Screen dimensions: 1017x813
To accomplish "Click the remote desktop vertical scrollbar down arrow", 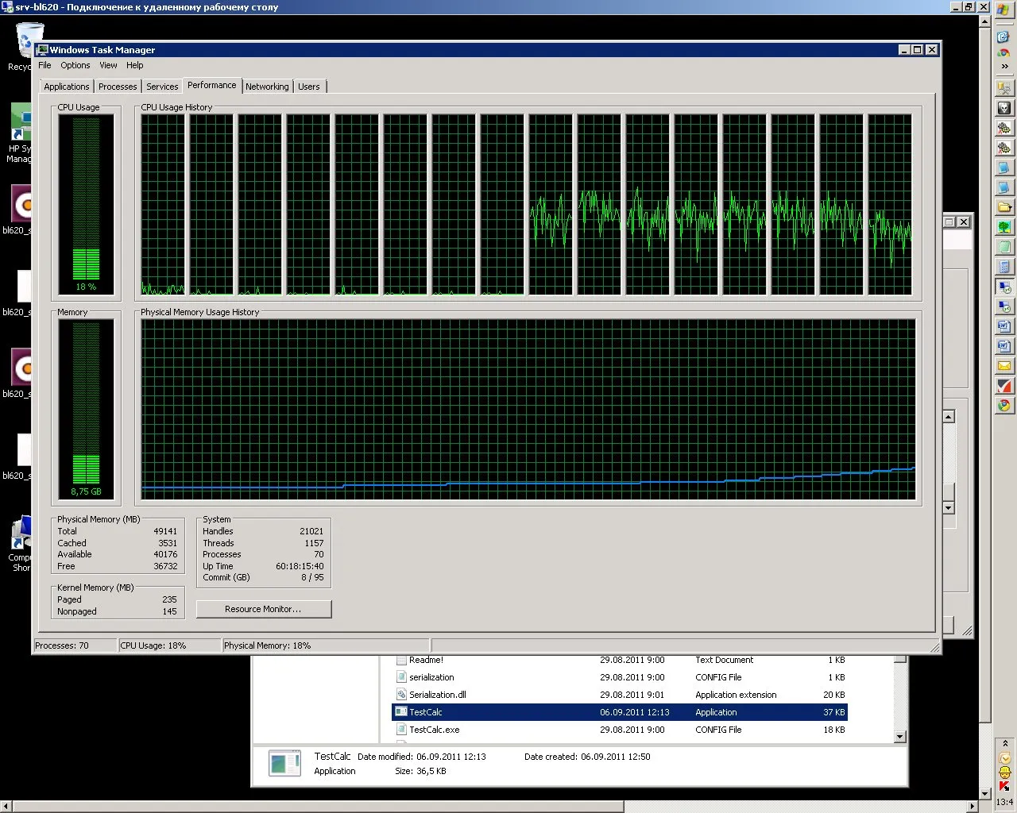I will pyautogui.click(x=985, y=793).
